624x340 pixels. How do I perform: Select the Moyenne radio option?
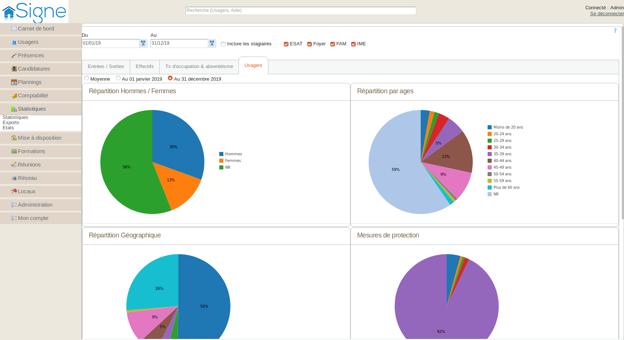pyautogui.click(x=87, y=78)
